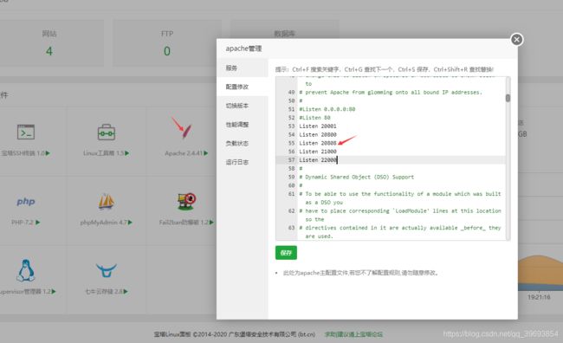Click the phpMyAdmin 4.7 label text

(x=103, y=223)
